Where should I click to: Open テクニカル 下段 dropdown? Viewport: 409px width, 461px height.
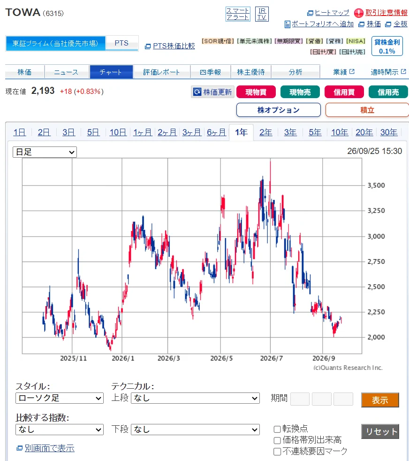(x=196, y=430)
